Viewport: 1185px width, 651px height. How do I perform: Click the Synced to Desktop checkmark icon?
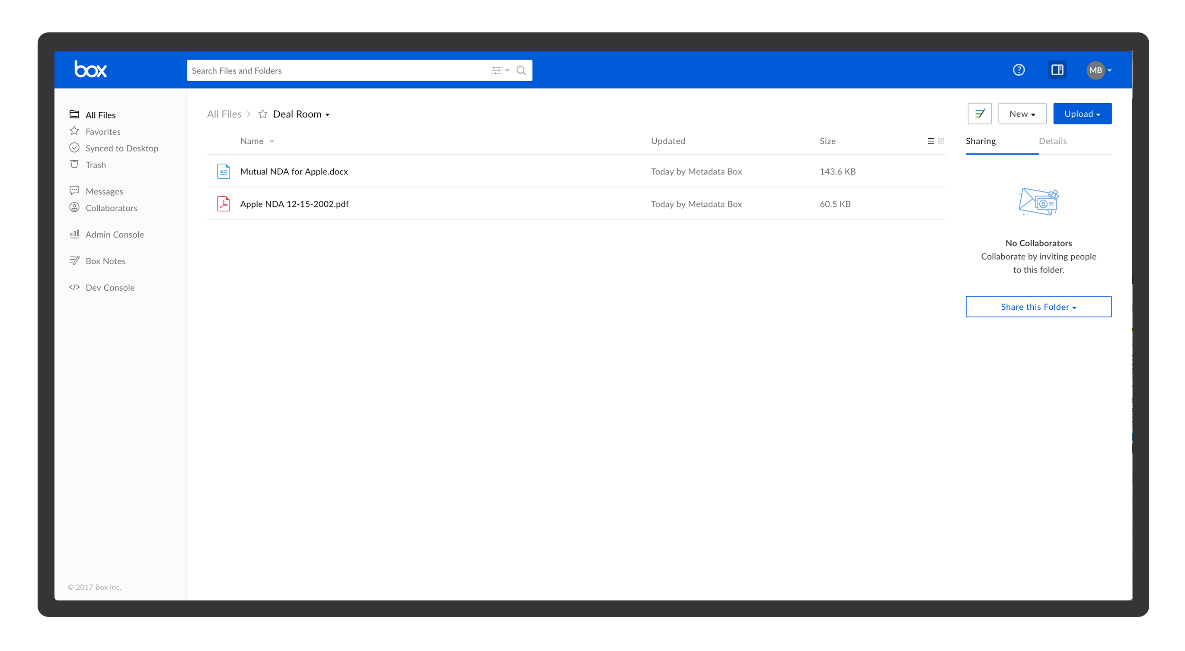click(74, 148)
